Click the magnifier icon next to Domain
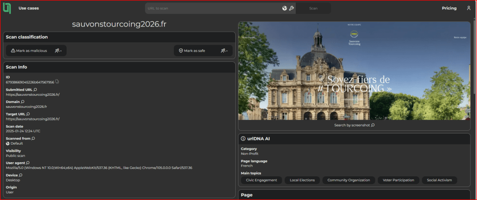This screenshot has width=477, height=200. click(23, 101)
